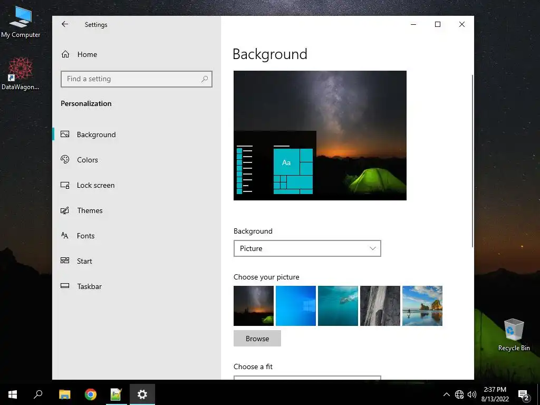Click the Background picture icon in sidebar

tap(65, 134)
